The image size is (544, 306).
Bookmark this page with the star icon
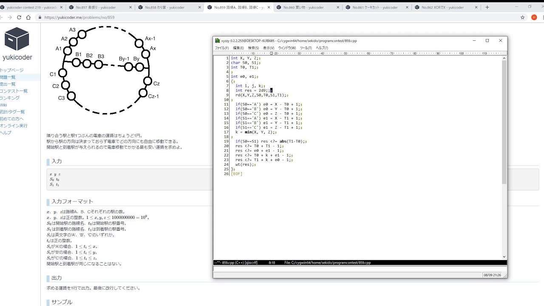(523, 17)
